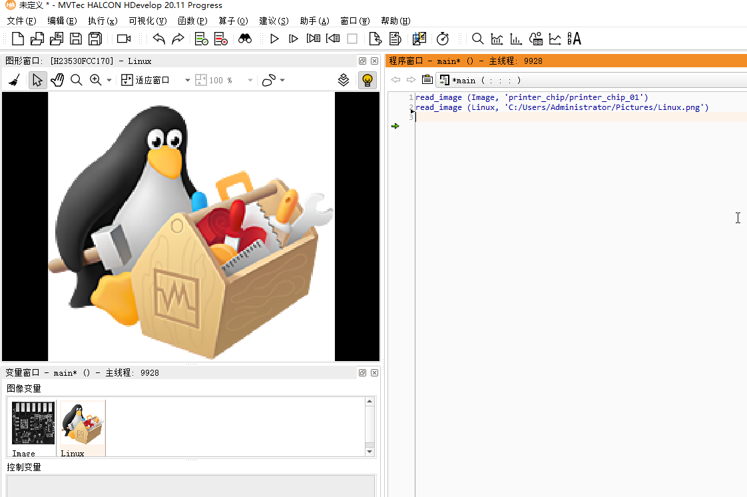Open the 编辑(E) menu
The height and width of the screenshot is (497, 747).
(62, 21)
